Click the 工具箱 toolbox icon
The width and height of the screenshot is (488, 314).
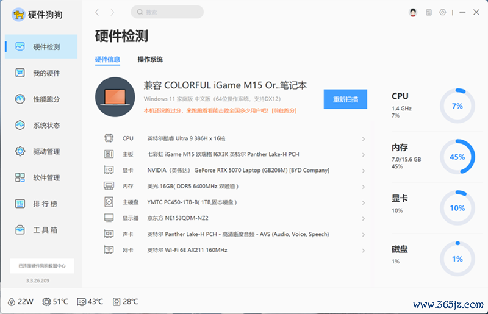click(20, 230)
